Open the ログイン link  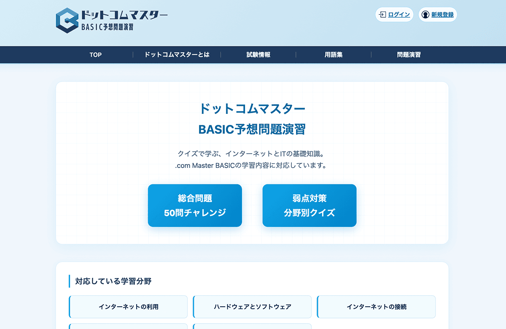[399, 15]
